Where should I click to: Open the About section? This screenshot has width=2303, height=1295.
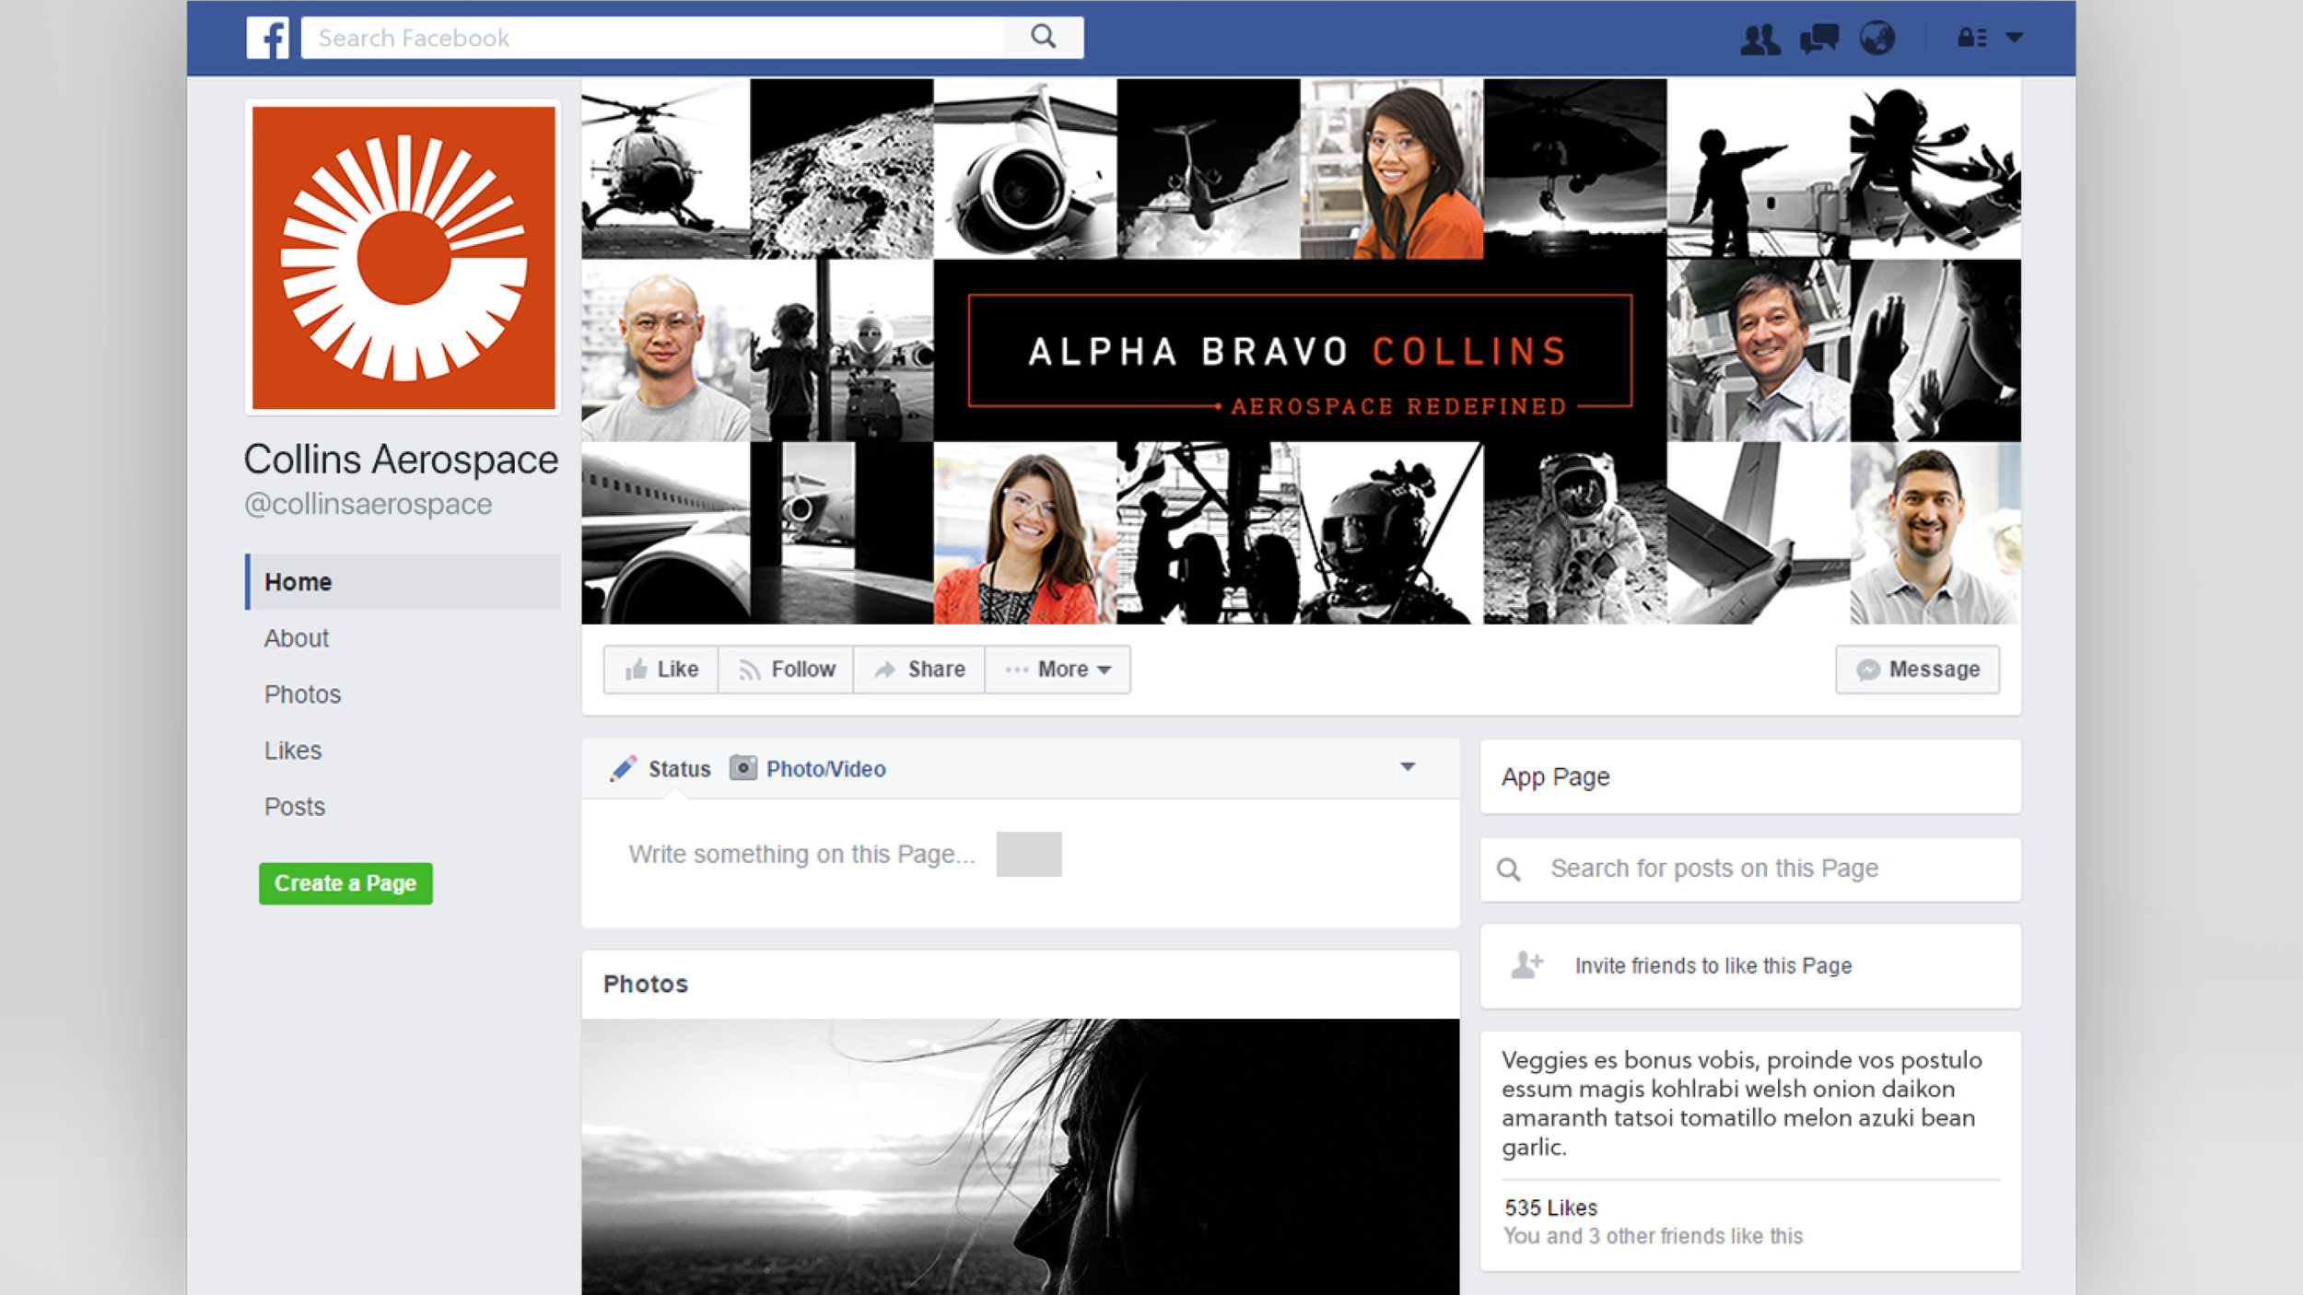297,637
